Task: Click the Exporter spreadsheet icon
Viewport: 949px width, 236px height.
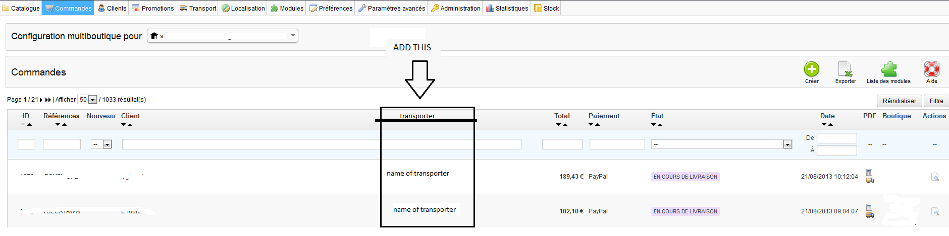Action: (x=845, y=69)
